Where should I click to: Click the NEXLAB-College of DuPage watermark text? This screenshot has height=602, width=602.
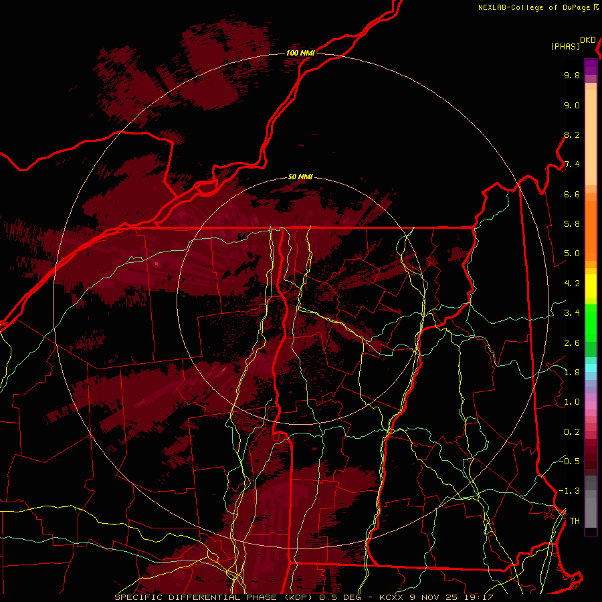point(534,7)
